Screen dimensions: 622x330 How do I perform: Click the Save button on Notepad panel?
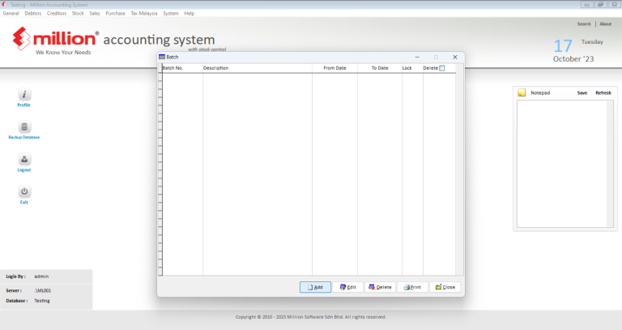click(582, 93)
